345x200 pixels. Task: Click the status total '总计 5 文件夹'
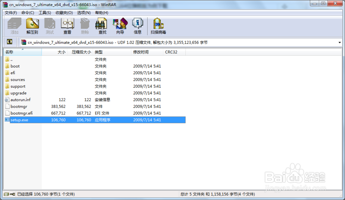pyautogui.click(x=193, y=194)
